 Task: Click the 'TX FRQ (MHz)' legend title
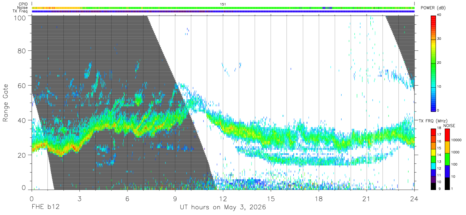click(432, 121)
